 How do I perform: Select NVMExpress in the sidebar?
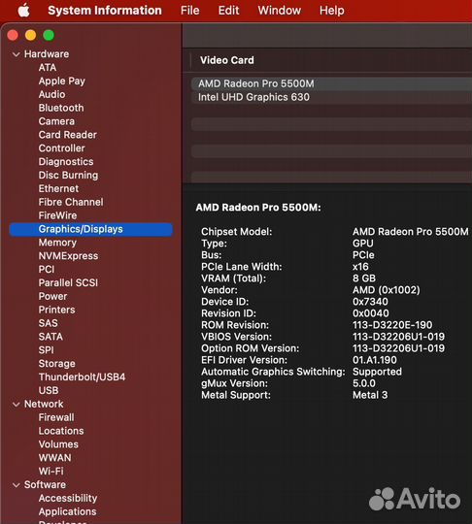coord(68,256)
